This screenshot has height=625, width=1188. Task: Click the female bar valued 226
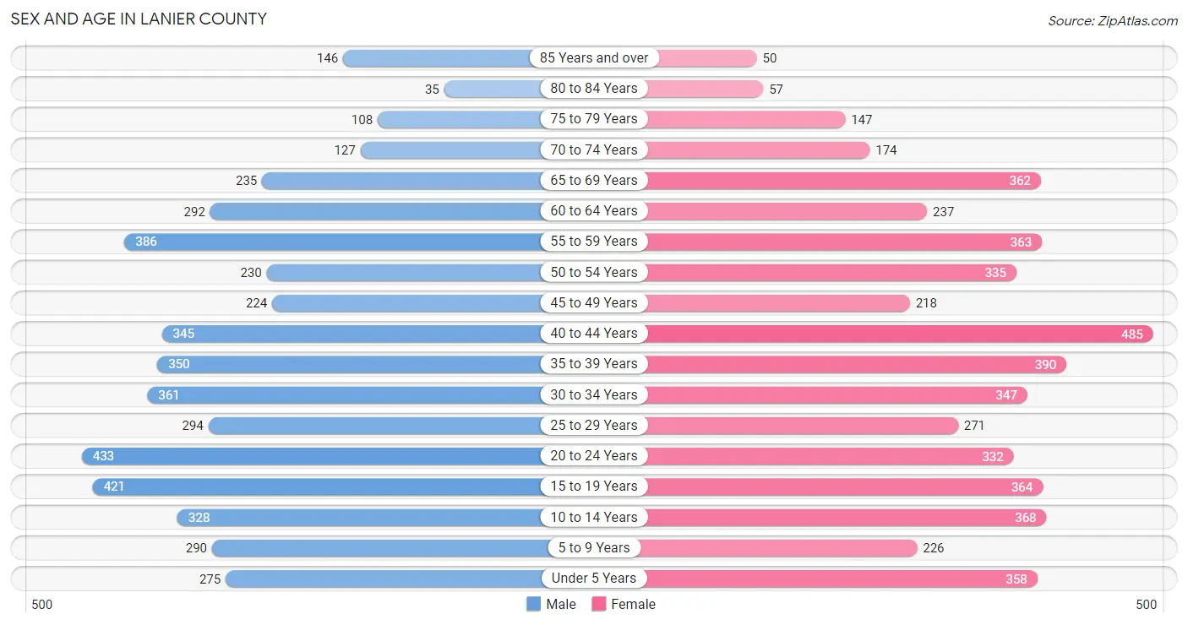click(781, 548)
